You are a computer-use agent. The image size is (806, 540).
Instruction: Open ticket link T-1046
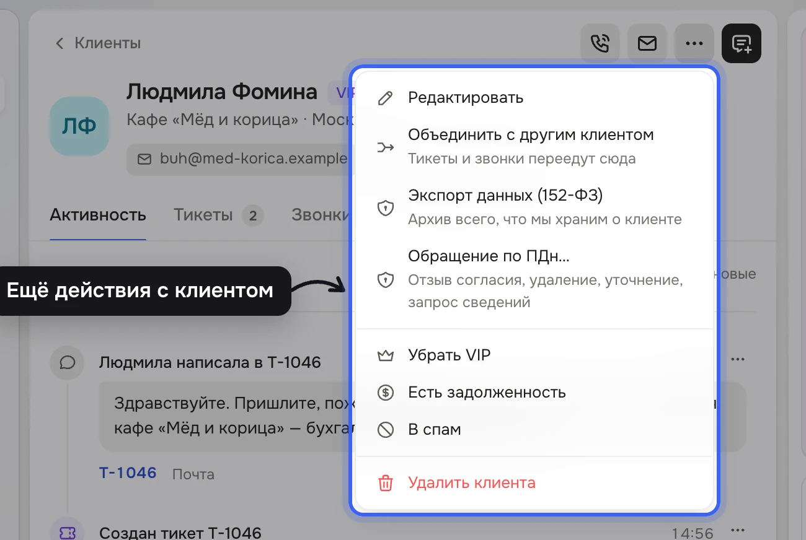128,473
